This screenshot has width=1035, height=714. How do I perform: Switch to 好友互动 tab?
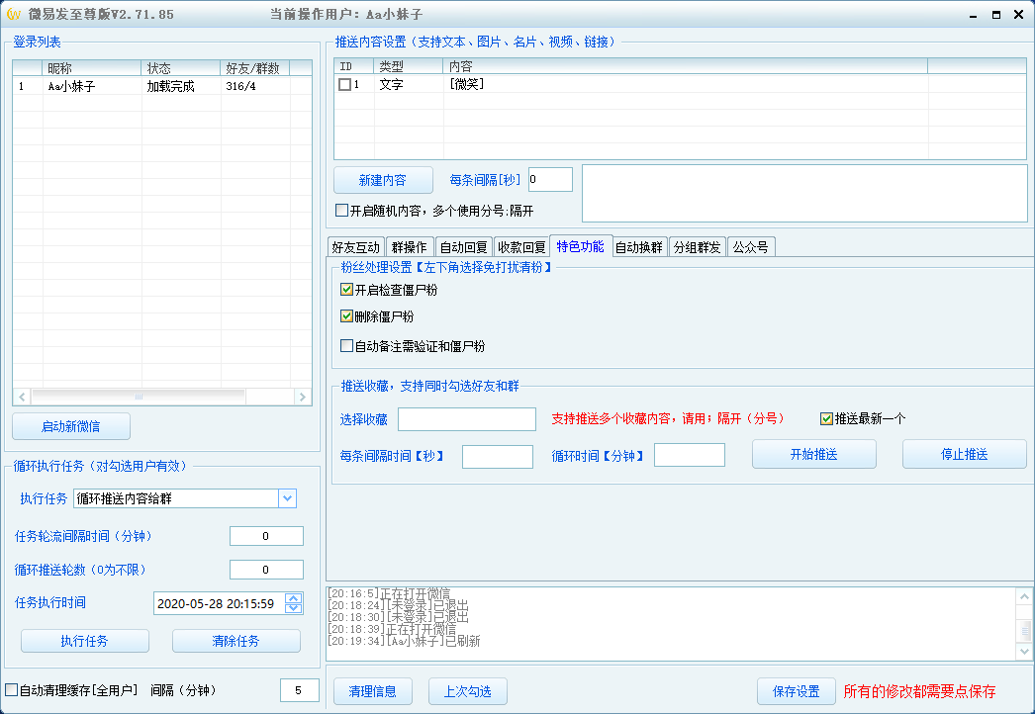[355, 247]
